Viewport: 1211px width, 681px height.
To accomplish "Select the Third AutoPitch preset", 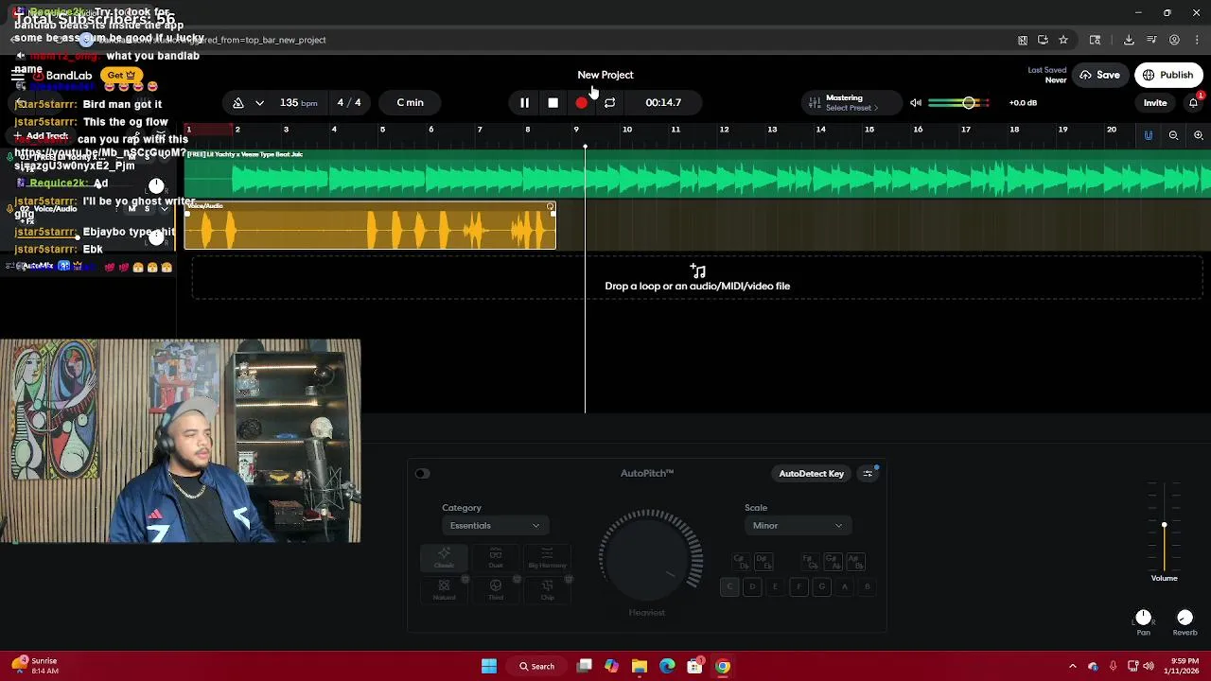I will click(x=495, y=590).
